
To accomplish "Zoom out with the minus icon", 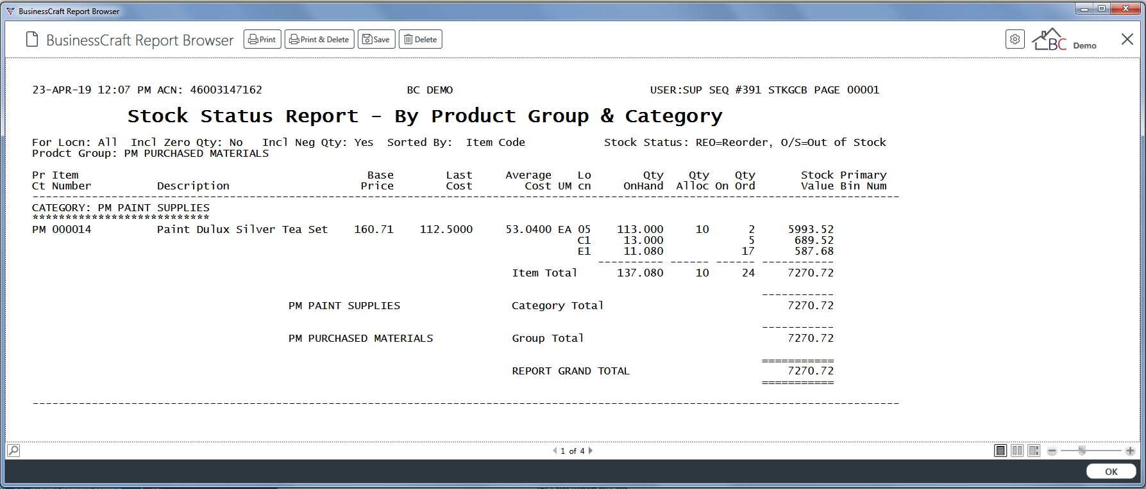I will (1052, 451).
